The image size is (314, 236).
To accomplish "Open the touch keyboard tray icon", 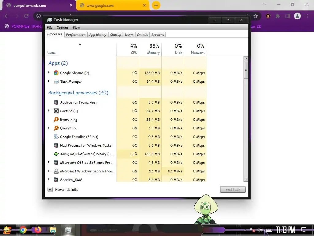I will pos(268,230).
